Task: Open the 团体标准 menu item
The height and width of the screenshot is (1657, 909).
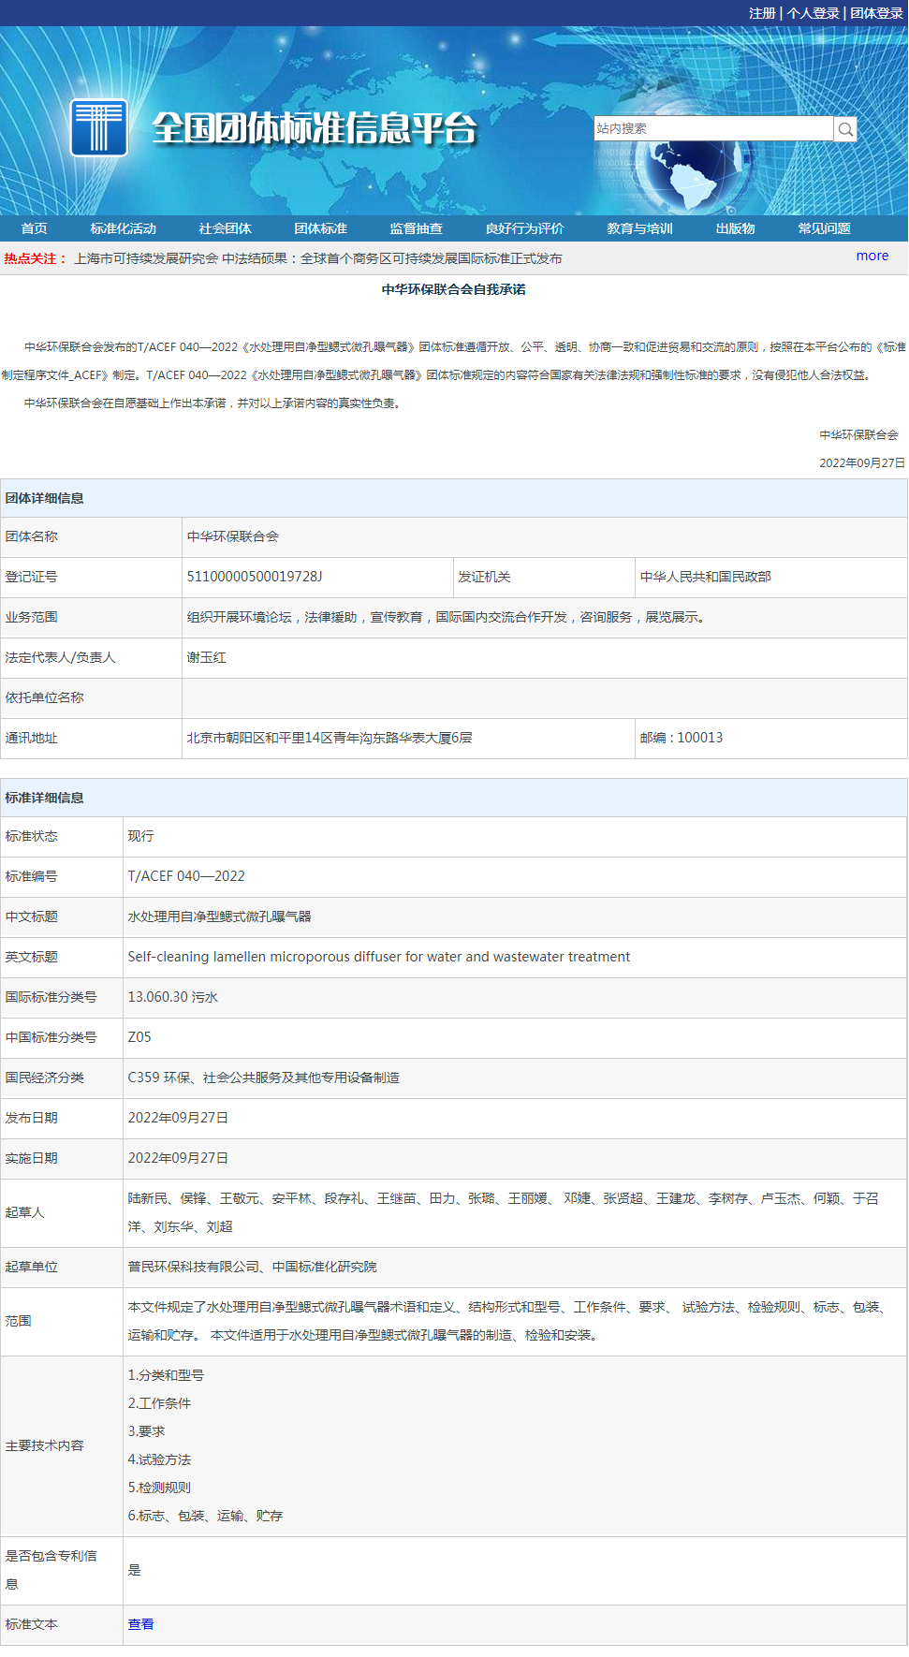Action: click(320, 228)
